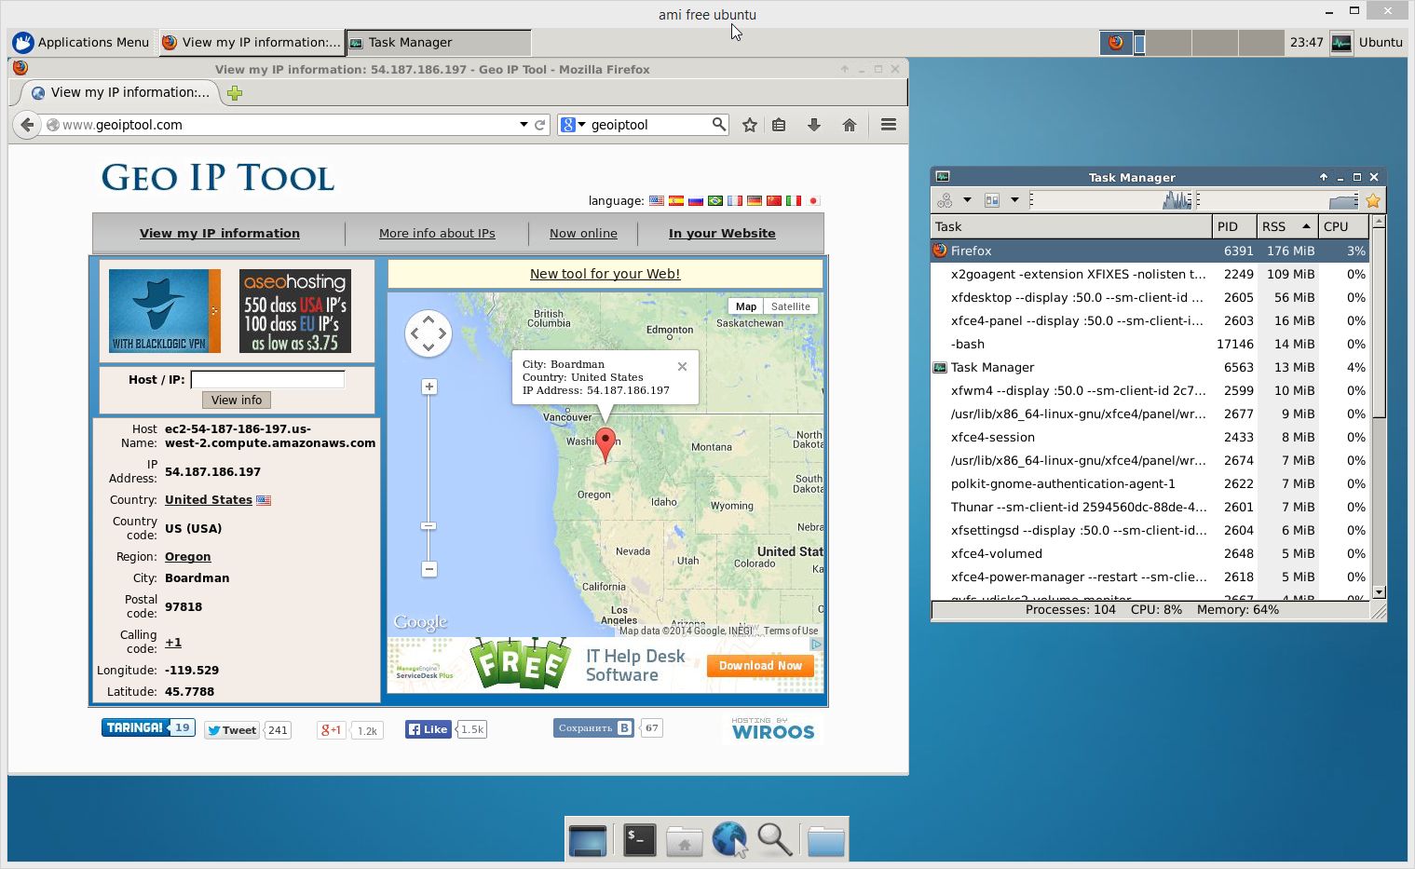This screenshot has height=869, width=1415.
Task: Click the Taringa share button
Action: [x=135, y=727]
